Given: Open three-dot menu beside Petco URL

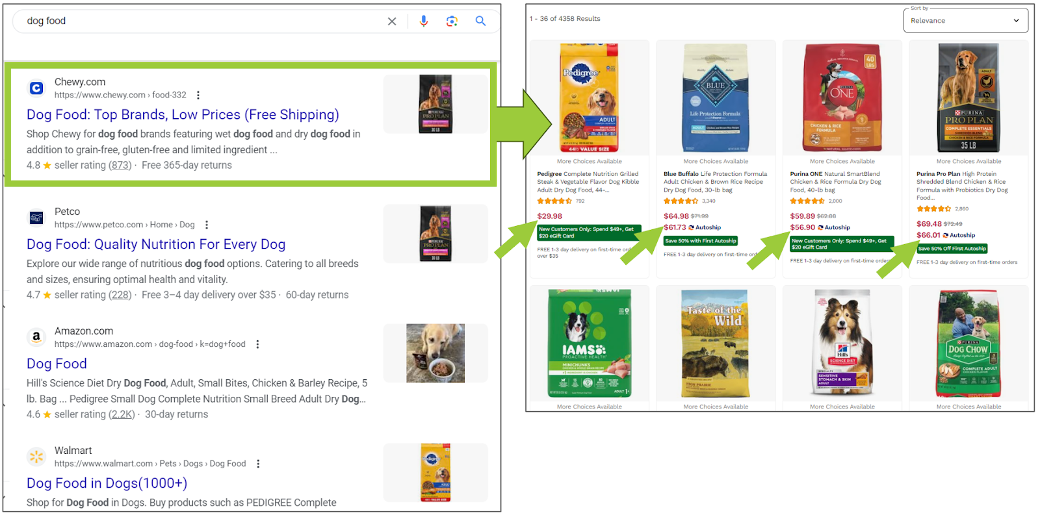Looking at the screenshot, I should pyautogui.click(x=207, y=225).
